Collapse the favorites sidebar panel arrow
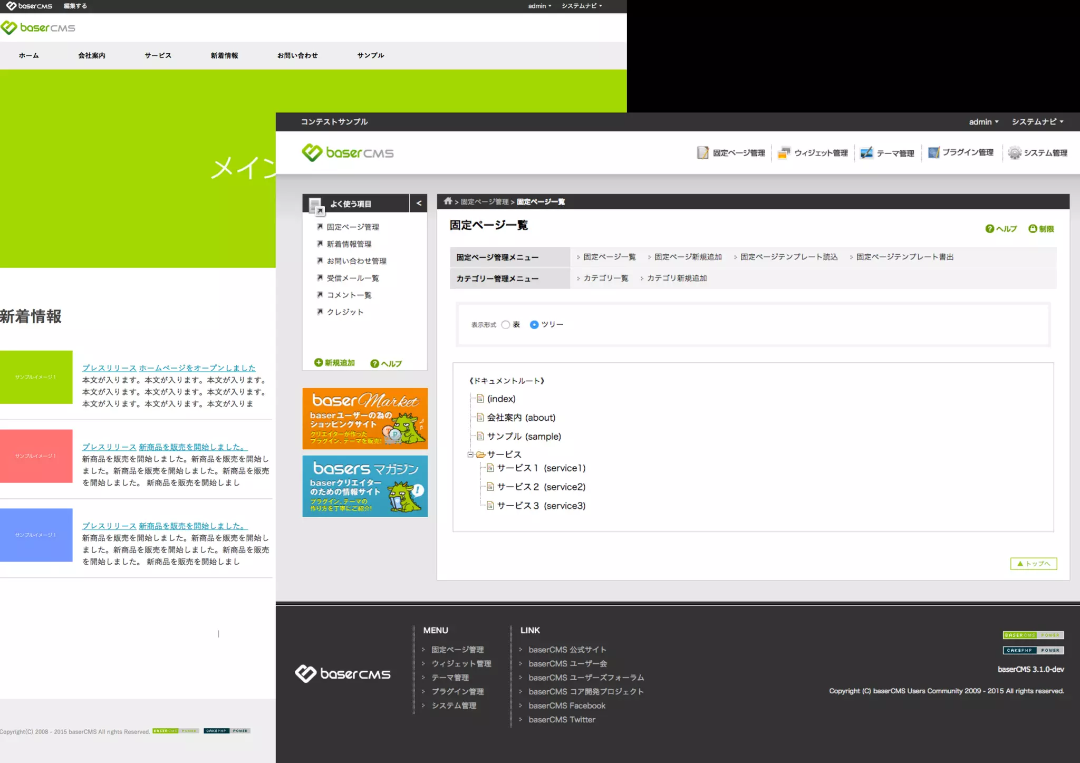Image resolution: width=1080 pixels, height=763 pixels. point(419,203)
